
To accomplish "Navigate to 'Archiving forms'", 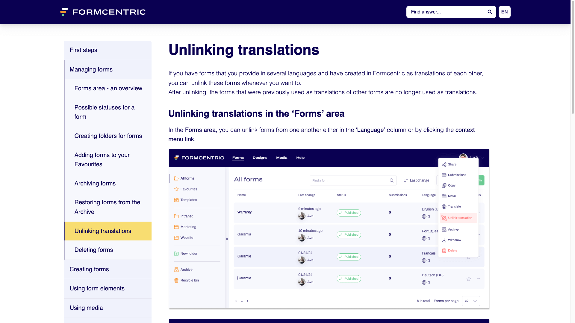I will click(x=108, y=183).
